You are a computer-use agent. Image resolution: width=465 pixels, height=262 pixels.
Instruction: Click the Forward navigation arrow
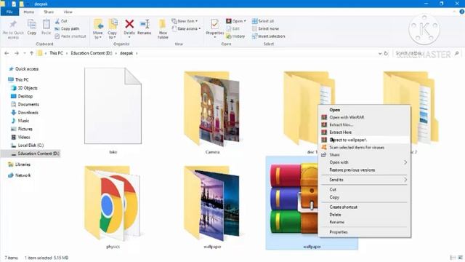coord(17,53)
